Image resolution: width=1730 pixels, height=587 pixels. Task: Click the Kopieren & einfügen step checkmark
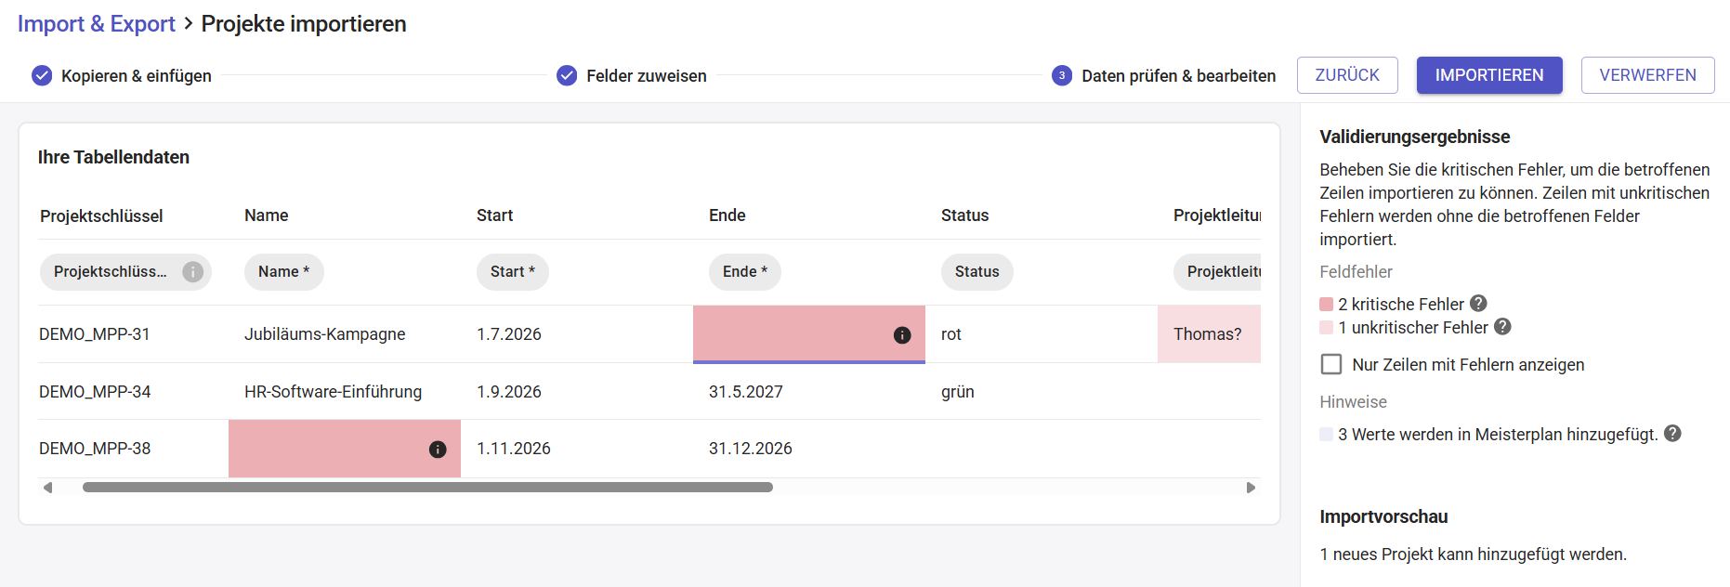(x=42, y=75)
